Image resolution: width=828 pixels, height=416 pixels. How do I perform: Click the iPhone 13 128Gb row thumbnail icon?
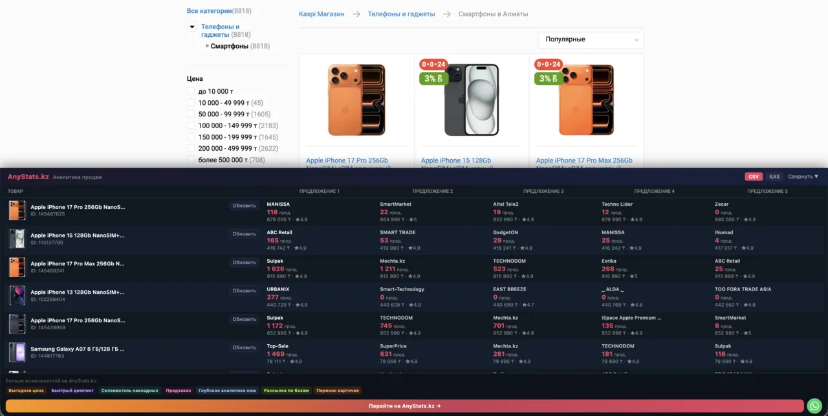(17, 296)
